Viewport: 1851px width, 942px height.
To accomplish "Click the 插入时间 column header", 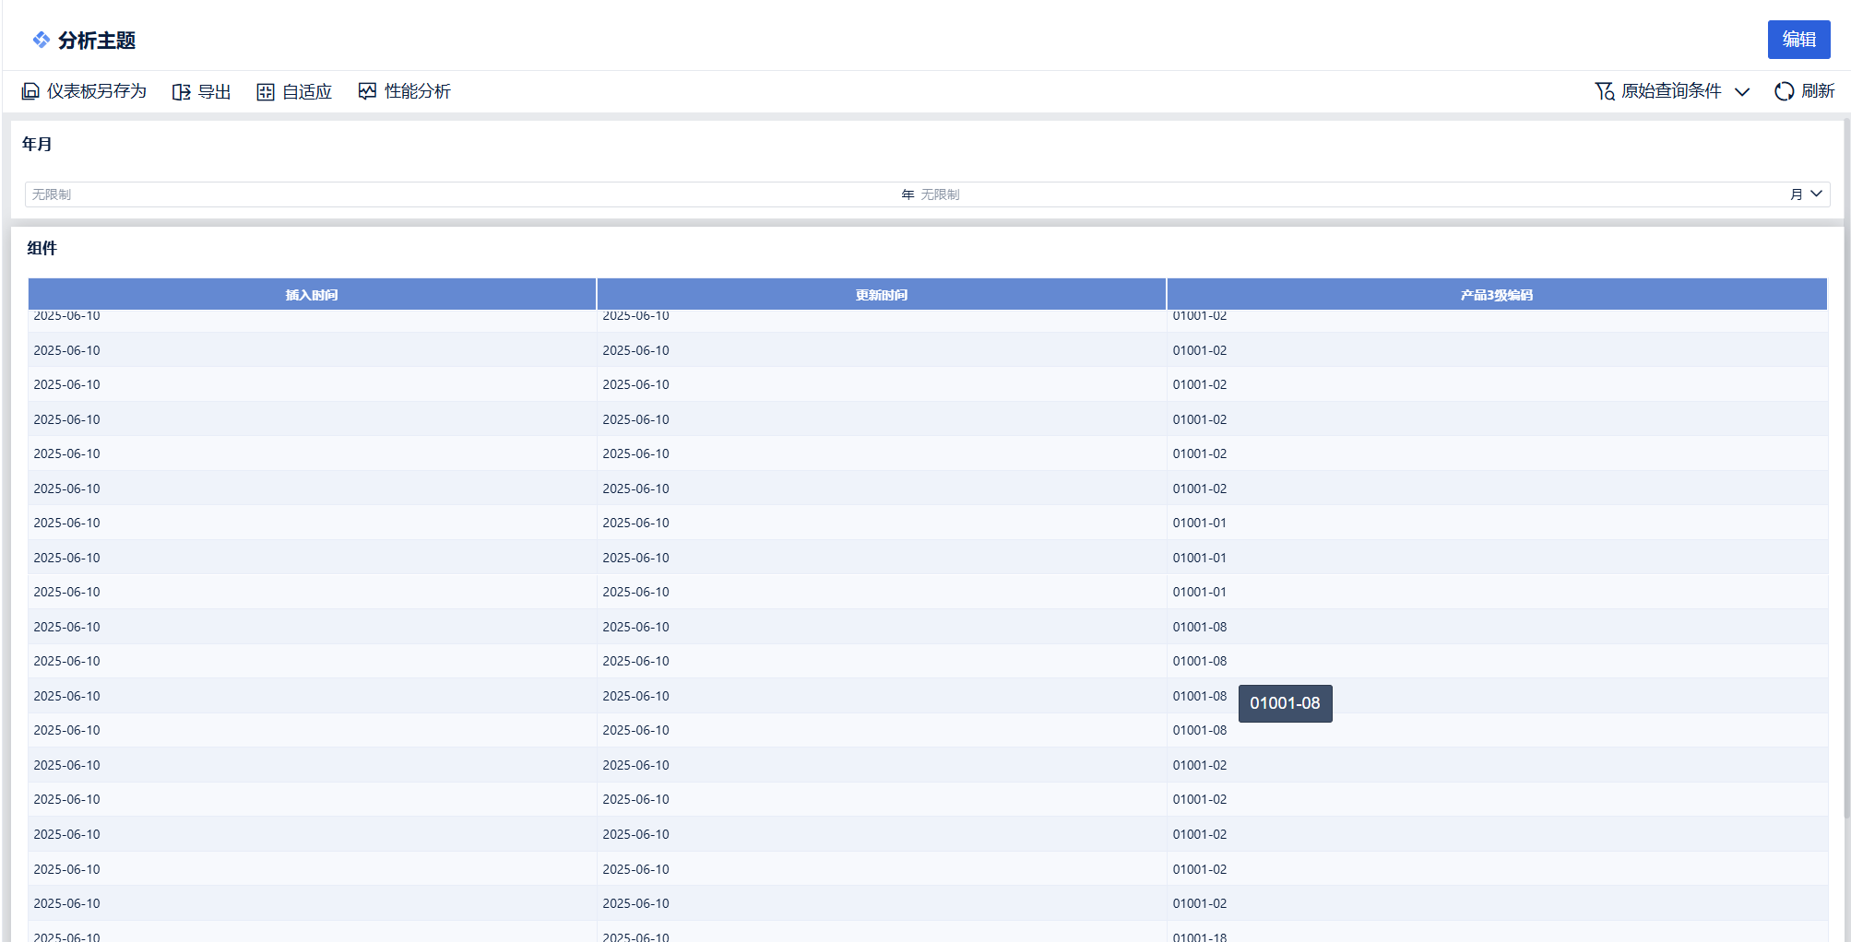I will coord(312,295).
